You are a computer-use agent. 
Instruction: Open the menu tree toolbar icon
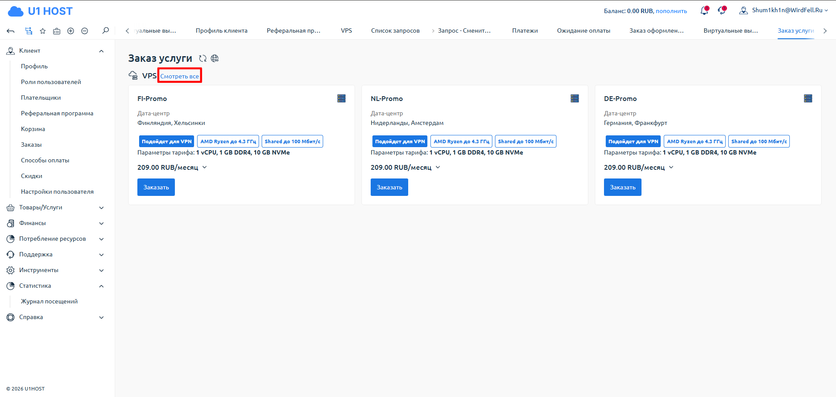point(29,31)
